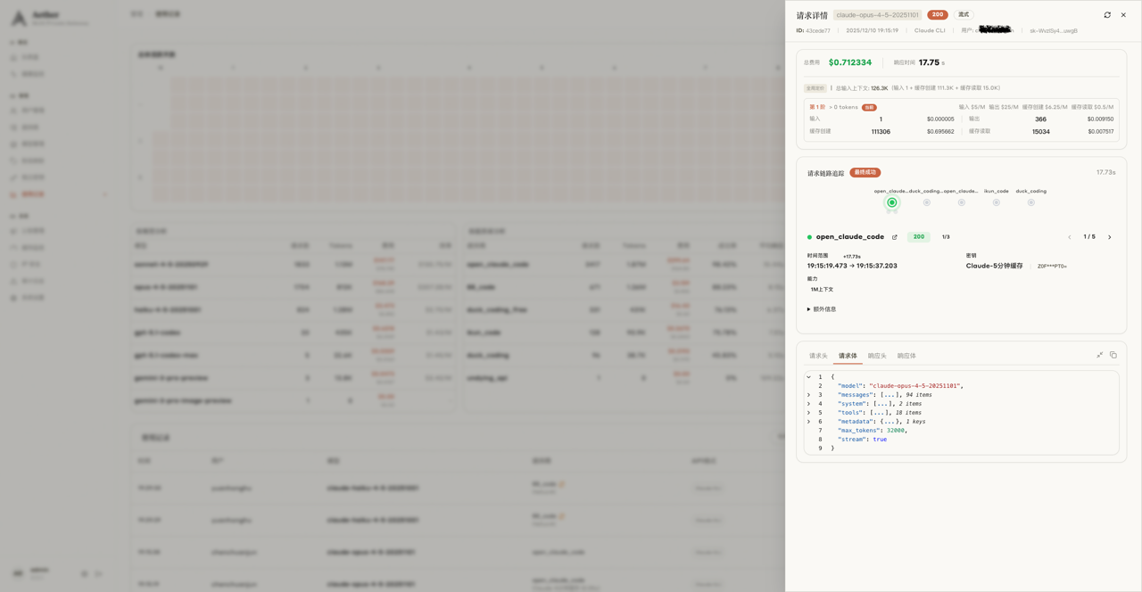The image size is (1142, 592).
Task: Select the second duck_coding trace node
Action: (926, 202)
